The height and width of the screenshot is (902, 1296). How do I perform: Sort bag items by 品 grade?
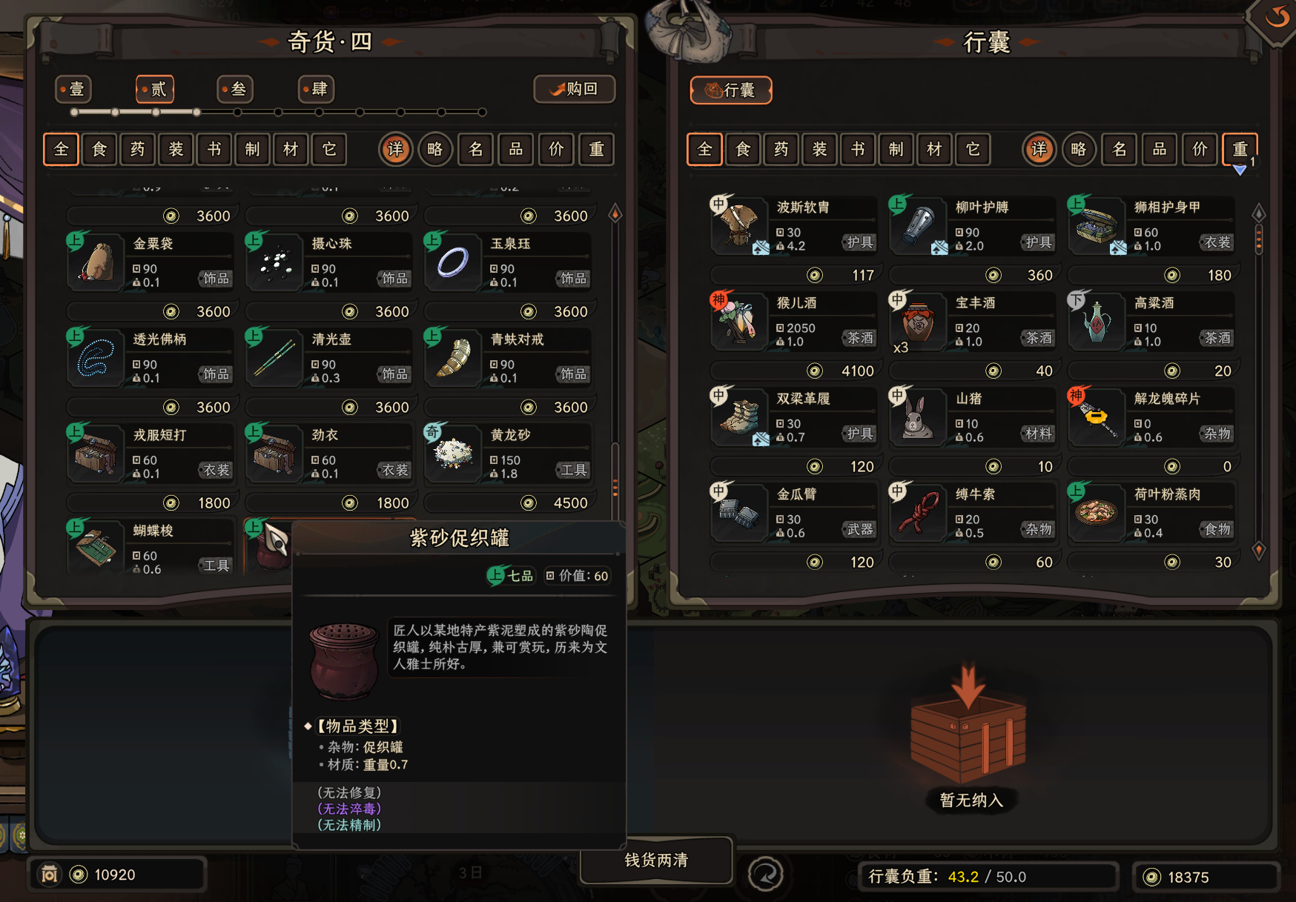(x=1160, y=150)
